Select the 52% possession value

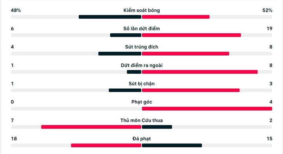click(x=267, y=10)
